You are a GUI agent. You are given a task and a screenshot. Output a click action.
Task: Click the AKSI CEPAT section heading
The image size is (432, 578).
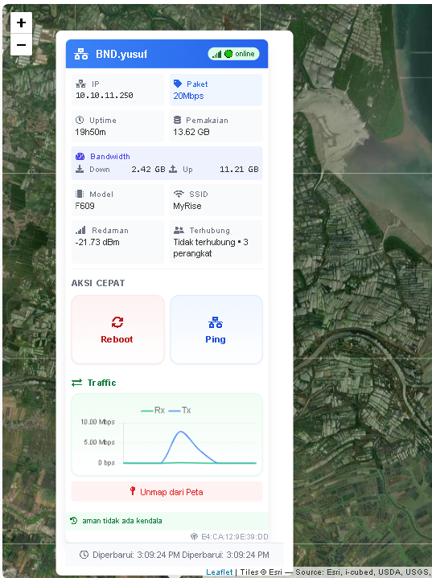tap(98, 283)
